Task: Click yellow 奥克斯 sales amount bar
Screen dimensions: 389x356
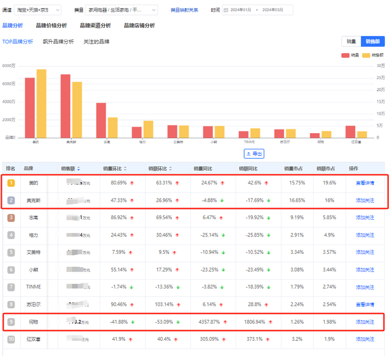Action: tap(77, 110)
